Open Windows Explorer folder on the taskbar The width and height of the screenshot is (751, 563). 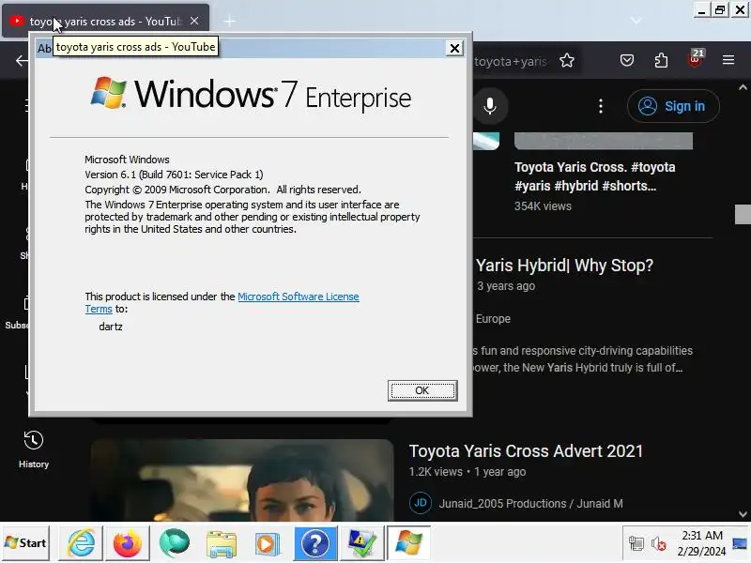click(x=221, y=543)
